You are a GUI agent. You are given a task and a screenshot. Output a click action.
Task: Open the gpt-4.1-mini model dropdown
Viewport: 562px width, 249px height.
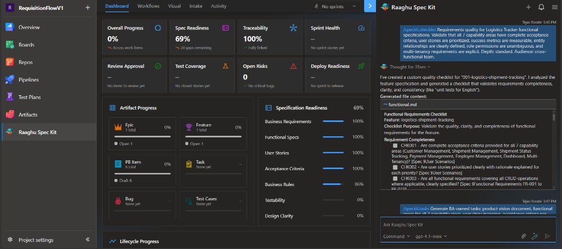tap(431, 236)
